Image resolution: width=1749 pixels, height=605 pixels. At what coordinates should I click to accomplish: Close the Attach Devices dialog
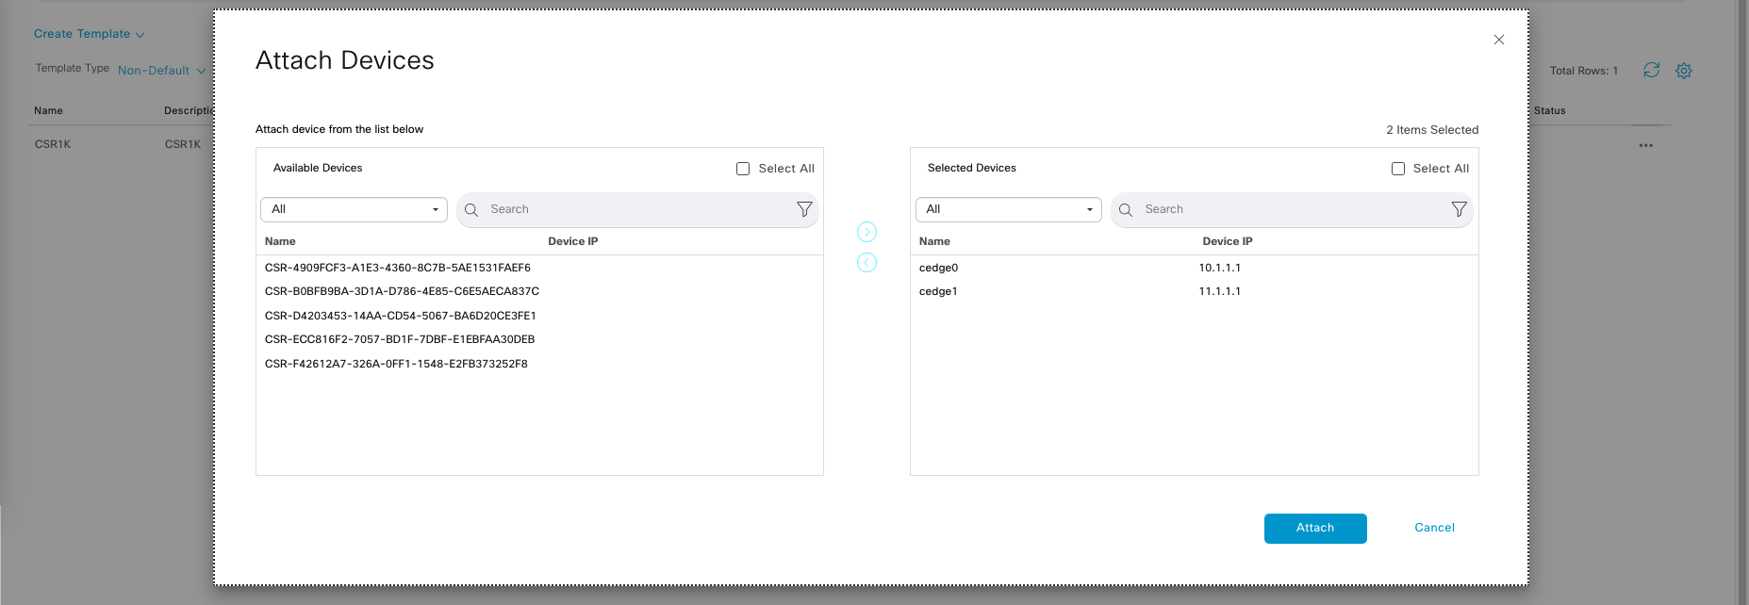tap(1499, 40)
